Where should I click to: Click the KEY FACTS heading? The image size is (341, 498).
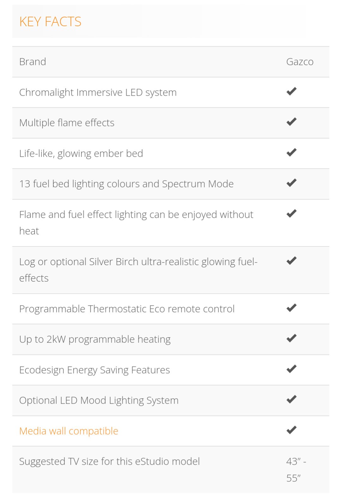50,22
